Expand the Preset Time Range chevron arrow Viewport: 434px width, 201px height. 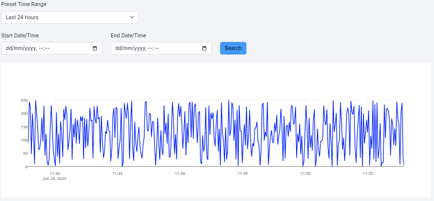point(132,17)
